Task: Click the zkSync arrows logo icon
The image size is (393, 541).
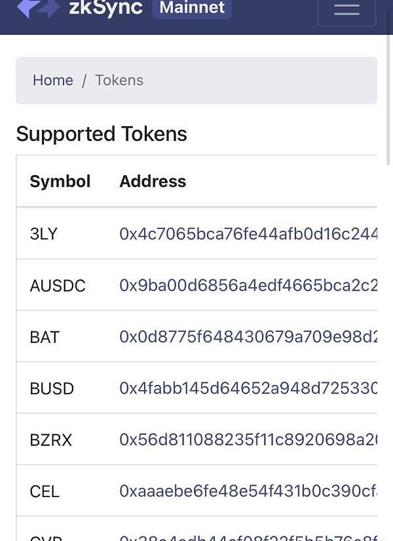Action: pyautogui.click(x=38, y=8)
